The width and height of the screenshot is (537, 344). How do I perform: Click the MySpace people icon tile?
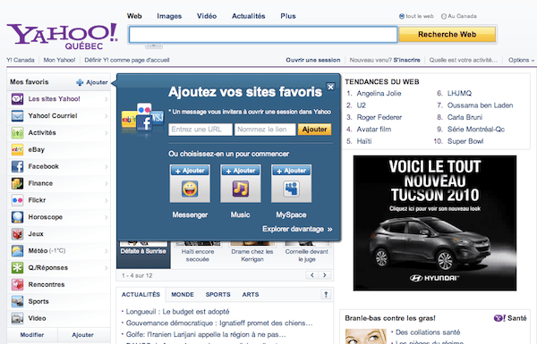pyautogui.click(x=291, y=189)
